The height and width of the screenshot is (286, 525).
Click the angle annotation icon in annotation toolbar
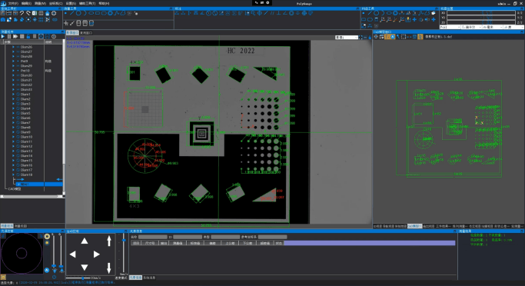pos(202,13)
